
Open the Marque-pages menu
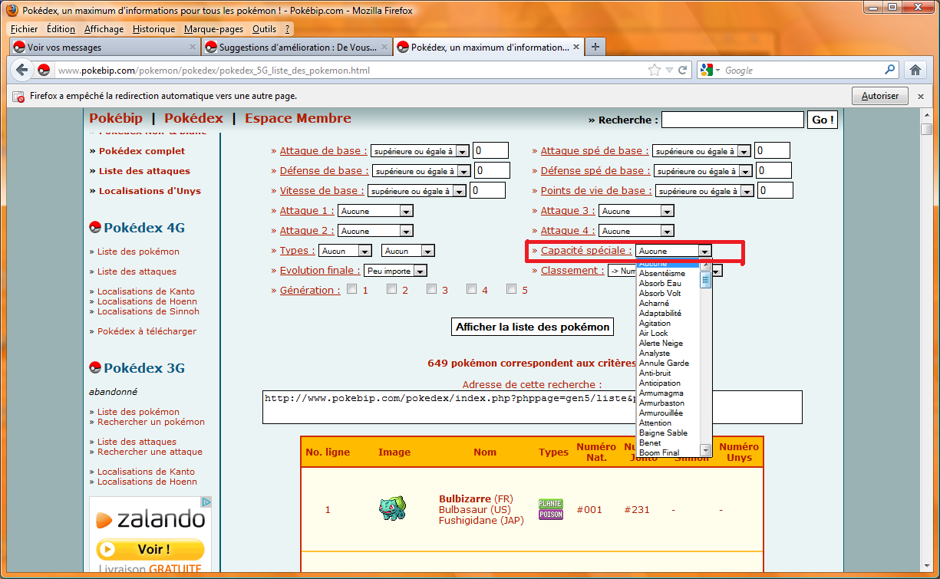click(213, 29)
